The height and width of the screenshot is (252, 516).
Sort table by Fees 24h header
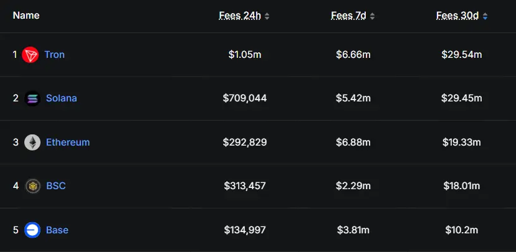[x=240, y=16]
